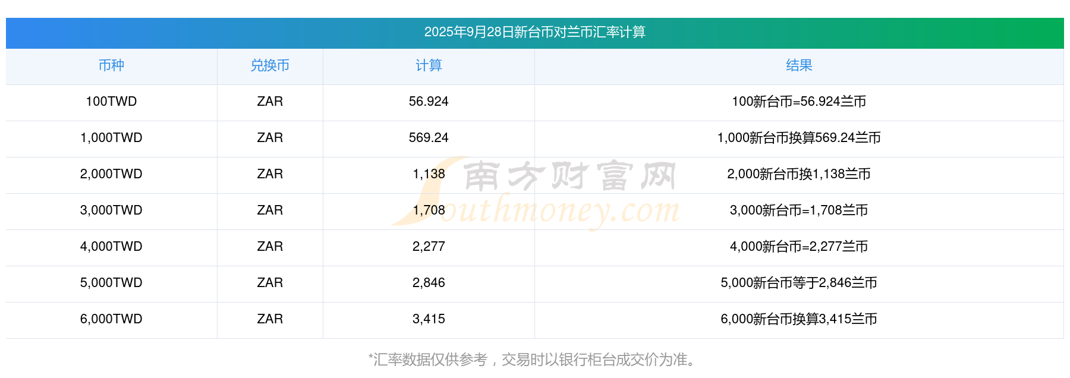The height and width of the screenshot is (378, 1070).
Task: Select the value 1,138
Action: [x=429, y=174]
